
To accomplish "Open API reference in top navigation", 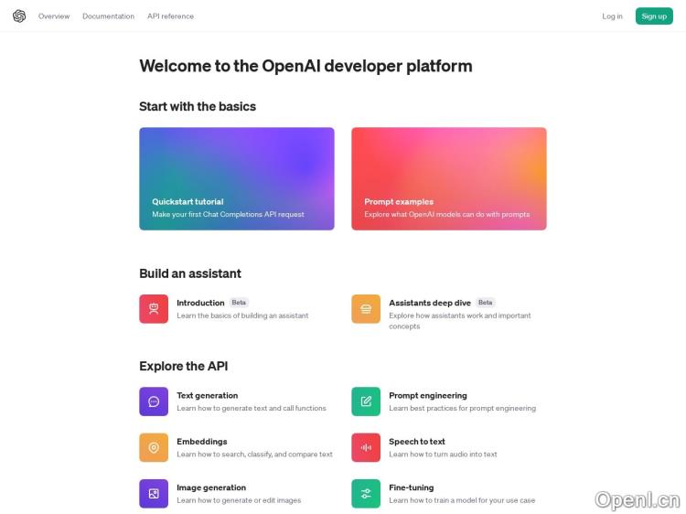I will pos(170,16).
